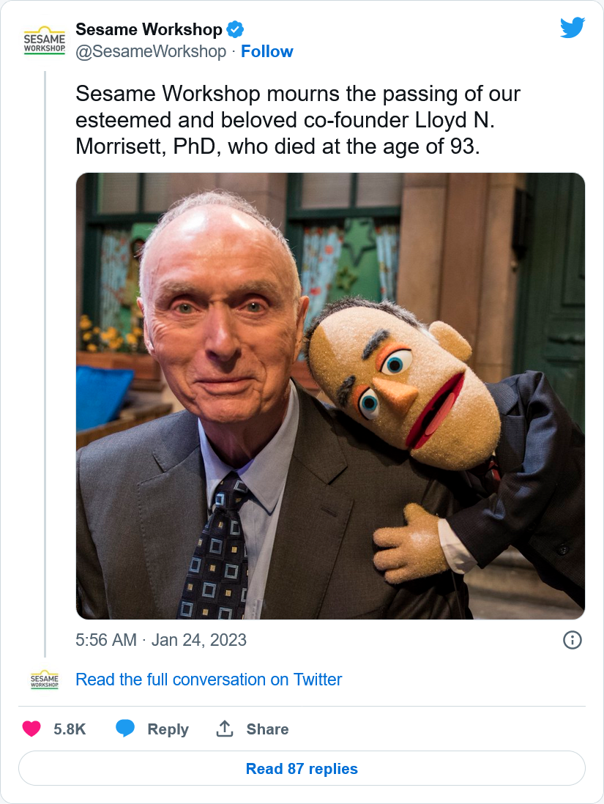604x804 pixels.
Task: Follow the Sesame Workshop account
Action: coord(266,51)
